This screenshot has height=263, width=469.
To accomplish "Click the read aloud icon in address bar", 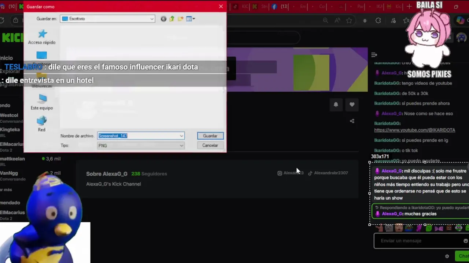I will point(337,20).
